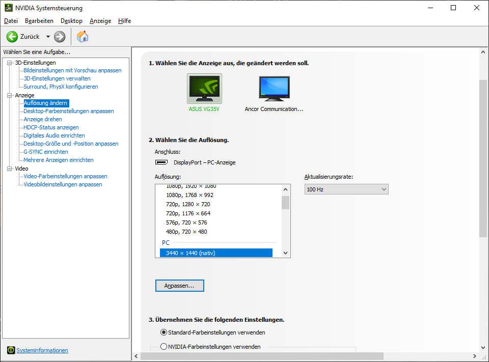Viewport: 489px width, 362px height.
Task: Open Videobildeinstellungen anpassen
Action: 63,184
